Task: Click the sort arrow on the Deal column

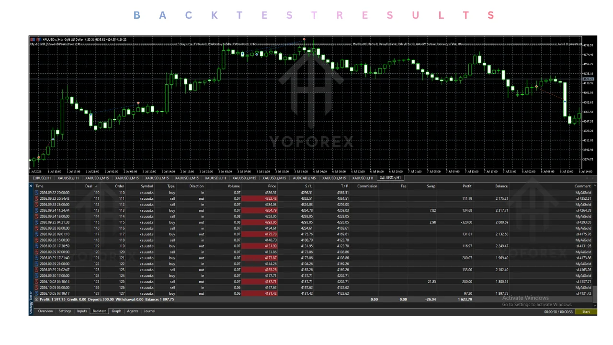Action: click(96, 186)
